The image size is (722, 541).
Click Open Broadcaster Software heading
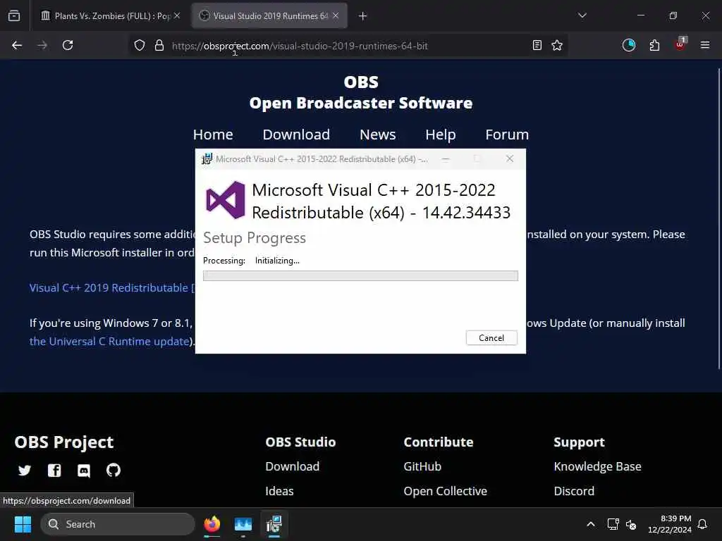click(x=361, y=103)
